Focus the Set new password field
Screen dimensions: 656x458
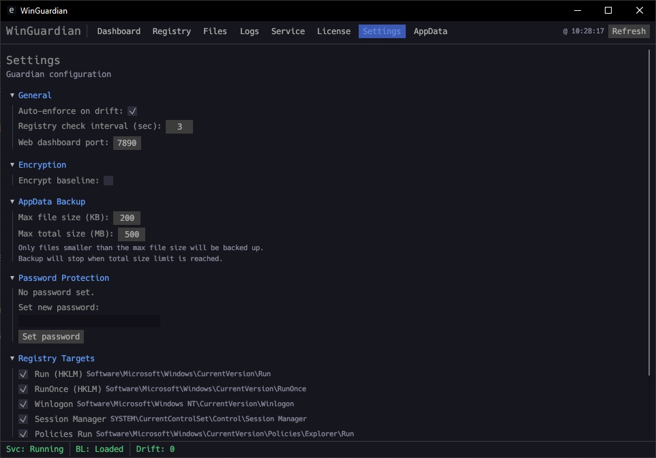tap(89, 321)
